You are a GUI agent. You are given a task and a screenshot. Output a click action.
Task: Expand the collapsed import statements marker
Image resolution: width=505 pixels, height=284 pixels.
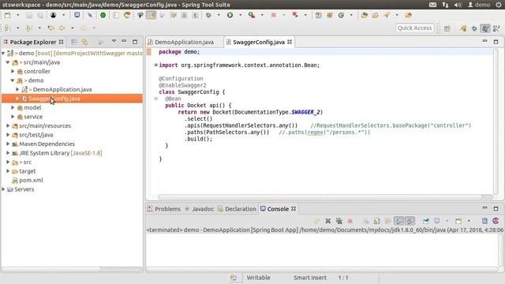coord(156,65)
